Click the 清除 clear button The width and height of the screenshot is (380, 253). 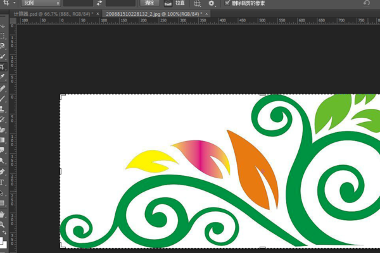pos(149,3)
